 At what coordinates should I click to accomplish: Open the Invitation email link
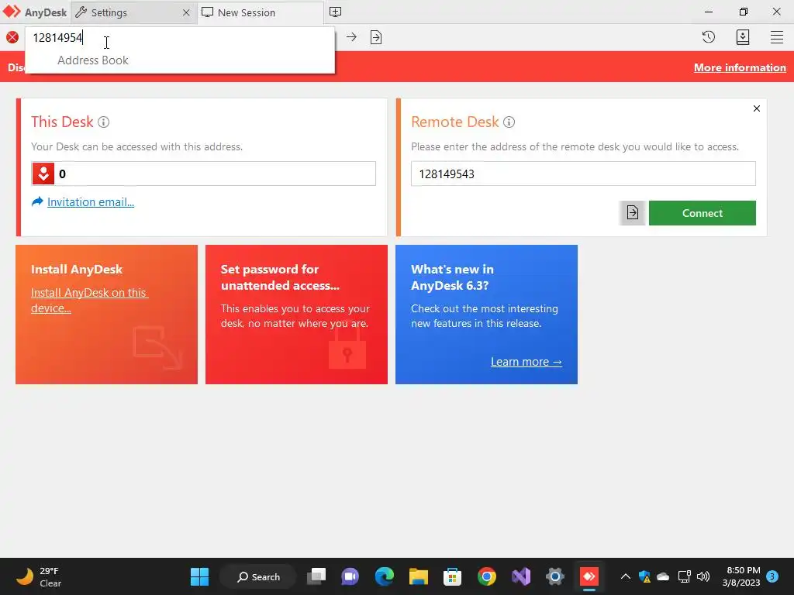[91, 202]
